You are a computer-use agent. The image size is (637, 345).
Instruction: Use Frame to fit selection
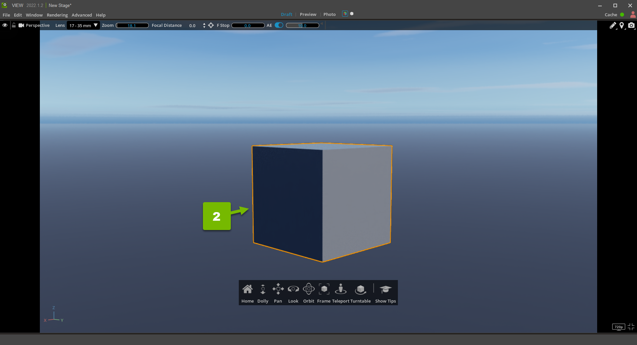tap(324, 293)
